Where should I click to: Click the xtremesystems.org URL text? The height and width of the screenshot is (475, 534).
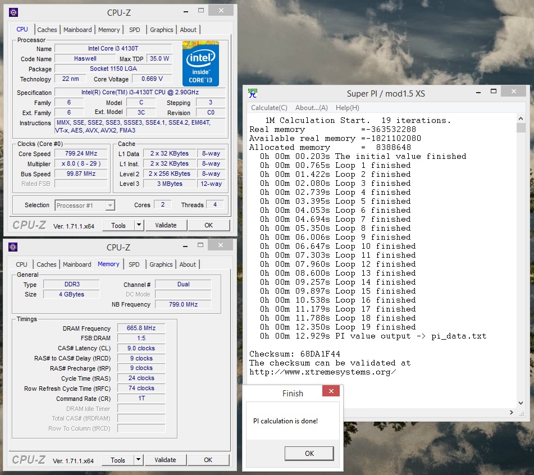(322, 372)
